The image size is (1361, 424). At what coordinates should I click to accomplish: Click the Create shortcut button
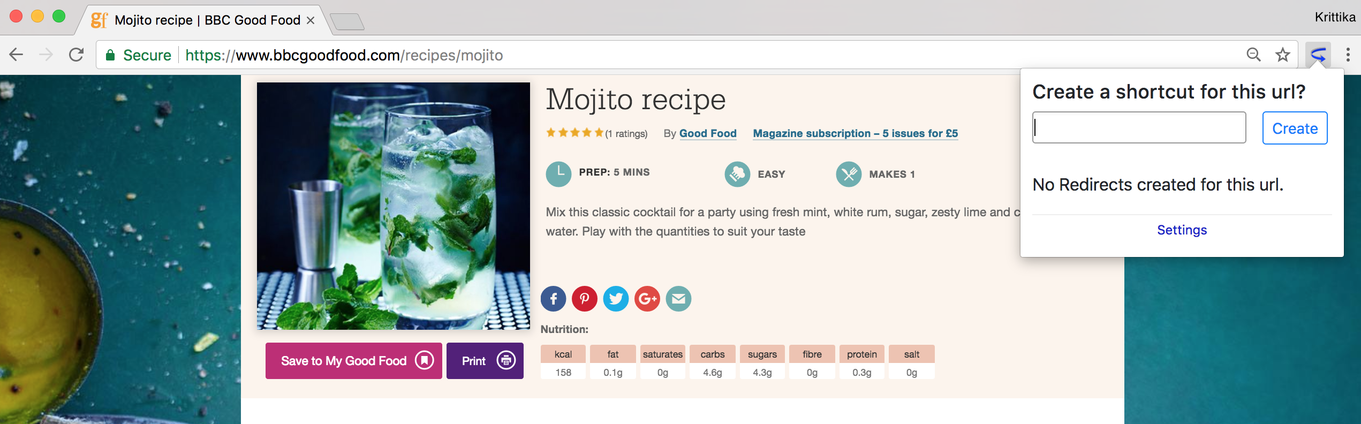point(1295,128)
